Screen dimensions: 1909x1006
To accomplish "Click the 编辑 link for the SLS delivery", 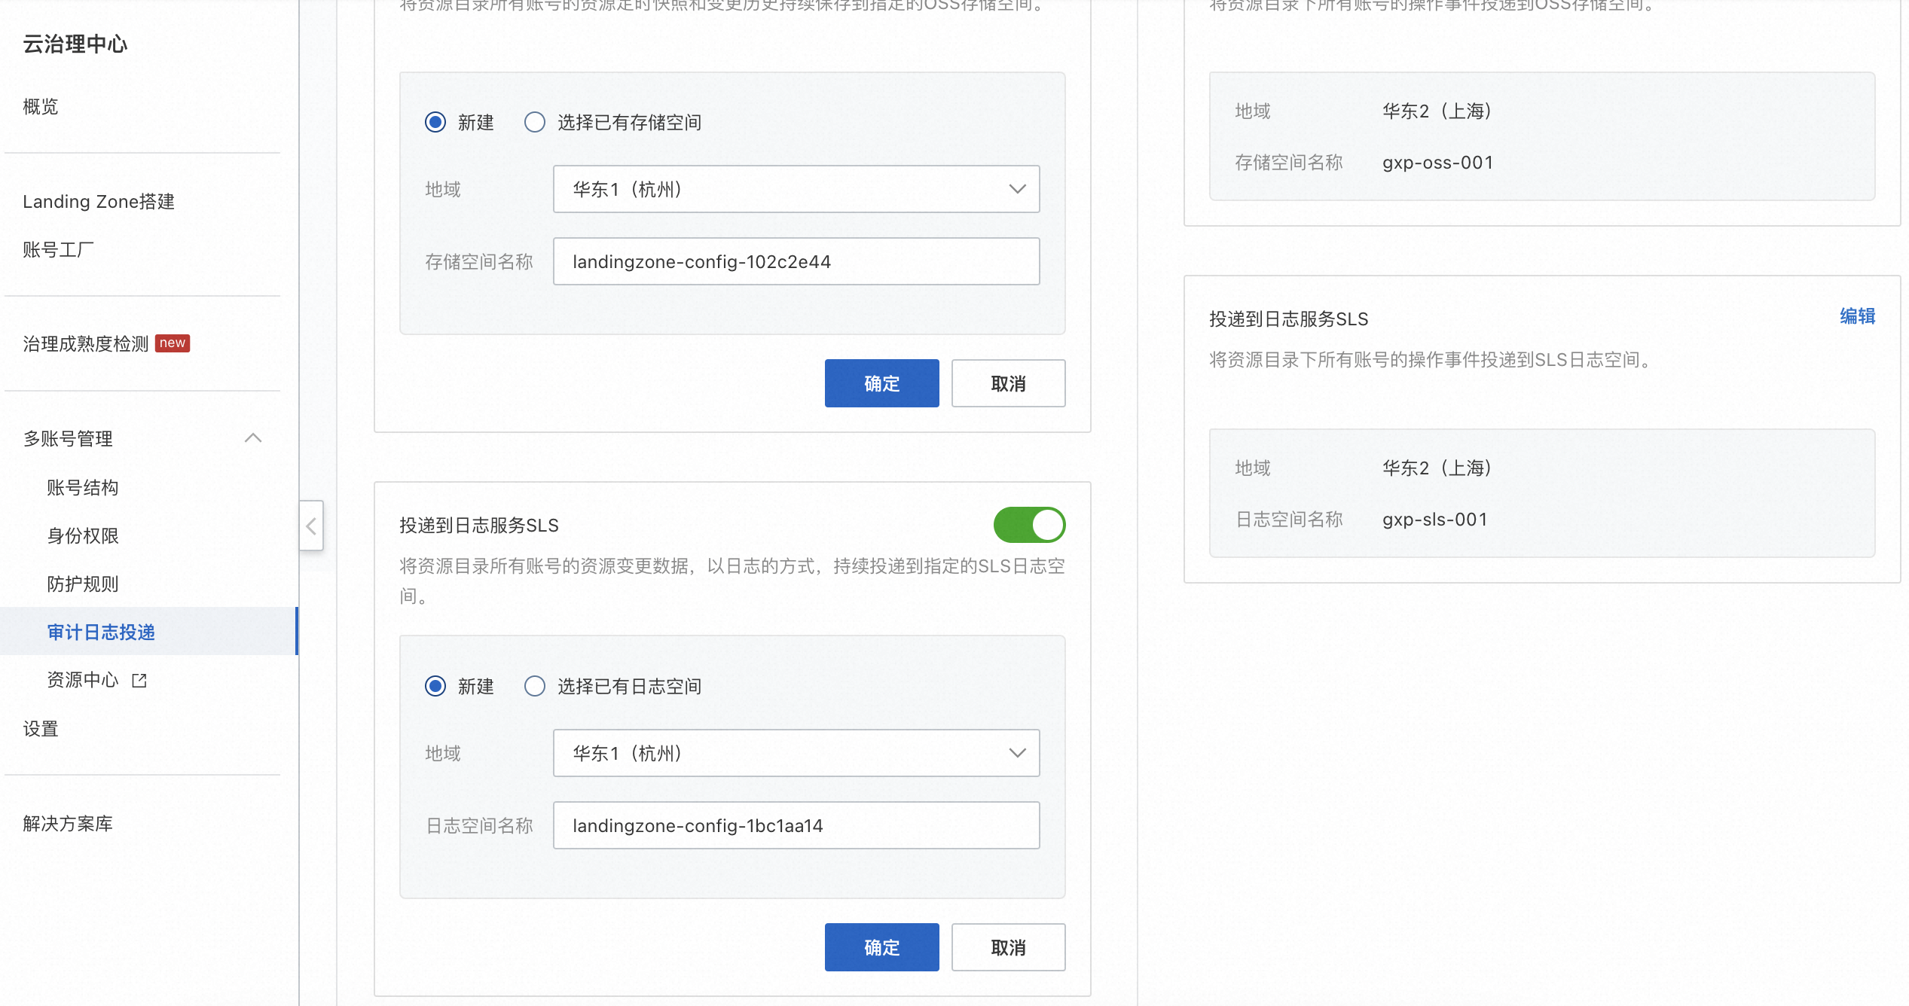I will 1857,316.
